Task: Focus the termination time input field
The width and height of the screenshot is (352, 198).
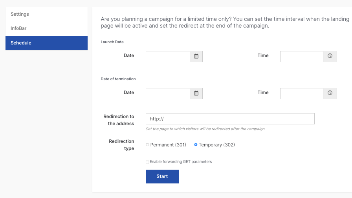Action: pyautogui.click(x=301, y=93)
